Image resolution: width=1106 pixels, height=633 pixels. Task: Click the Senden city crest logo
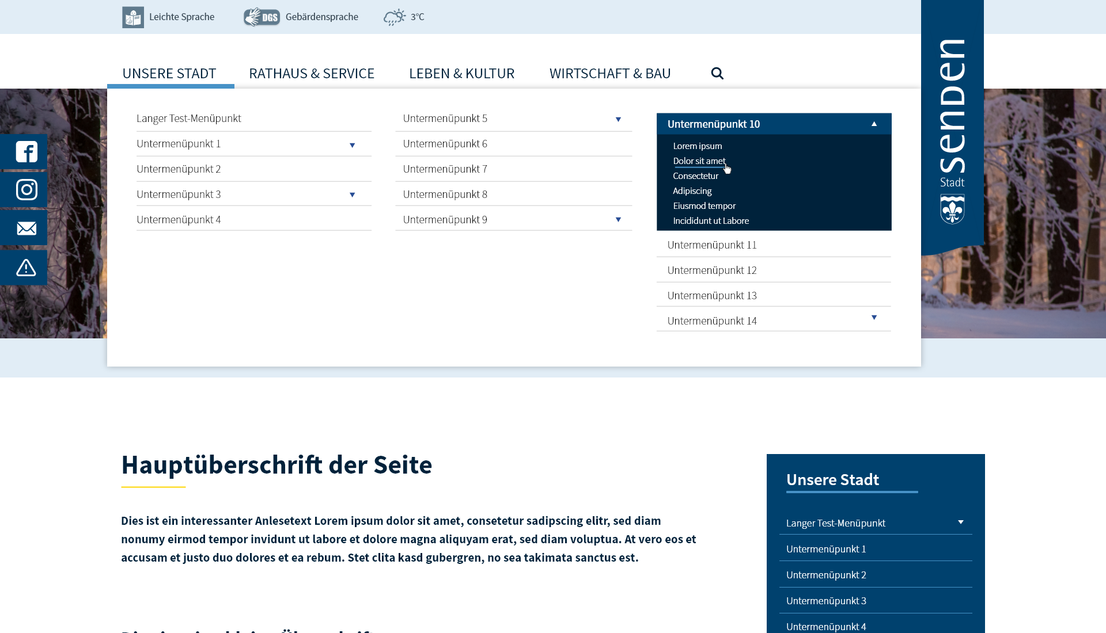point(952,209)
